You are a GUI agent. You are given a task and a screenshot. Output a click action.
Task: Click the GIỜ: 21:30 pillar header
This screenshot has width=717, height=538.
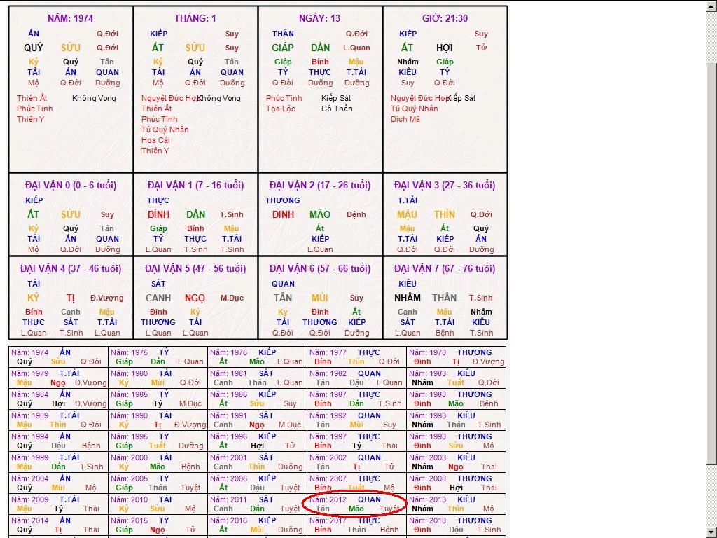(x=445, y=18)
